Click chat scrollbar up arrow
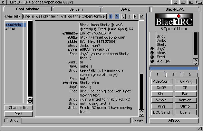203x131 pixels. point(142,111)
